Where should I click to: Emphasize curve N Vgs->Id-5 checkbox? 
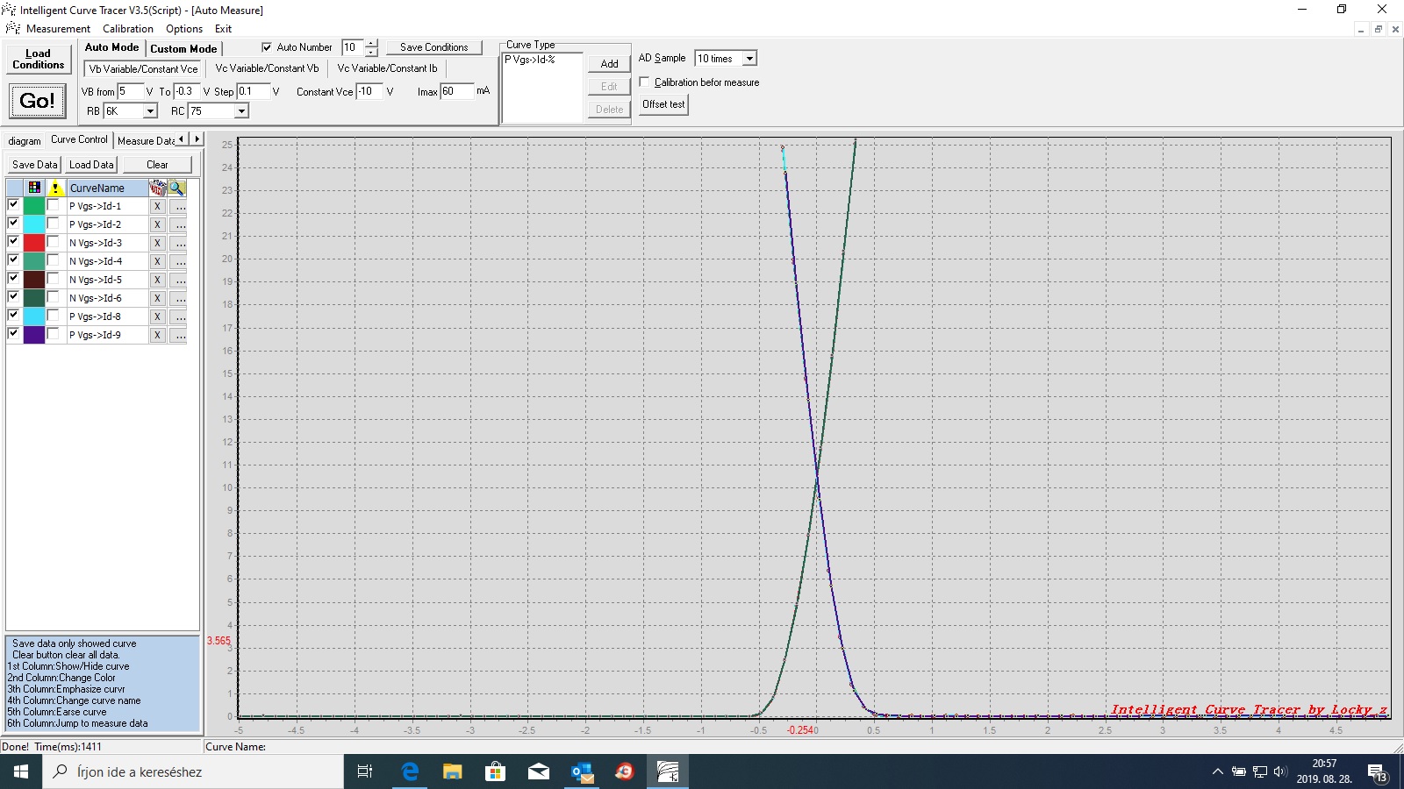pyautogui.click(x=54, y=279)
